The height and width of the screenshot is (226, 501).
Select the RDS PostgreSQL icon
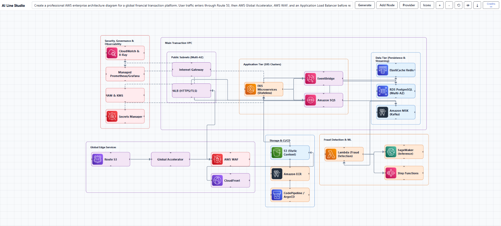click(x=383, y=91)
